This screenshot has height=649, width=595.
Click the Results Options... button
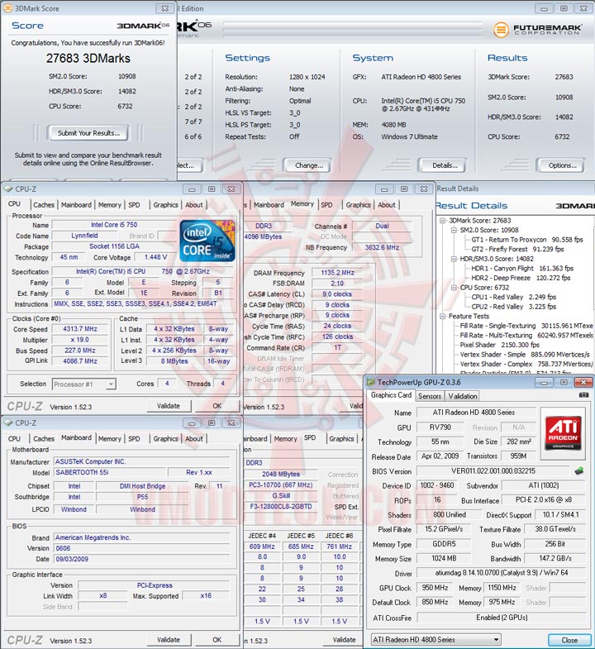[x=562, y=165]
